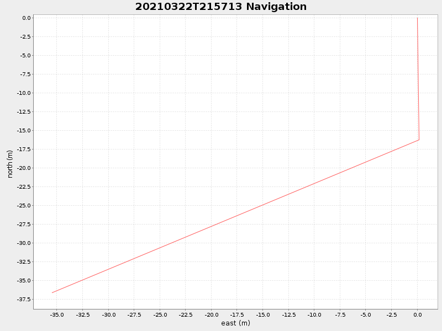
Task: Select the "north (m)" axis label
Action: pyautogui.click(x=10, y=164)
